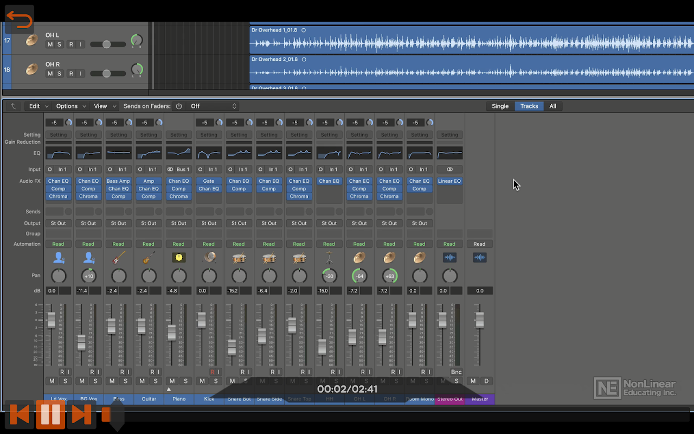Mute the Ld Vox channel strip

[52, 381]
